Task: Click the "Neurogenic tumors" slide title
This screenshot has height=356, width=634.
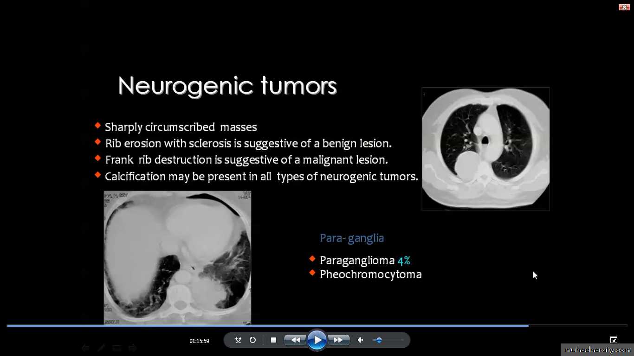Action: [x=227, y=86]
